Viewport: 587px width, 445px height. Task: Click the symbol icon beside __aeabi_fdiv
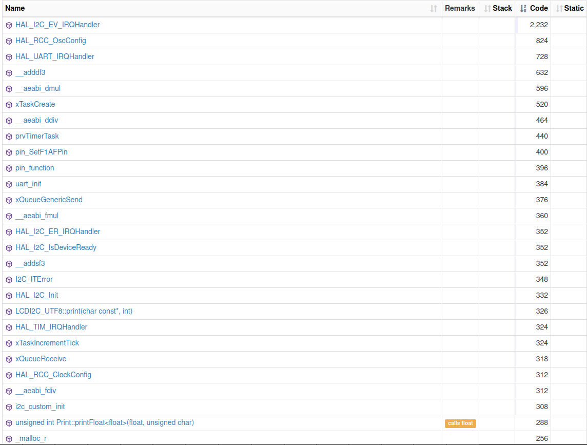pyautogui.click(x=9, y=391)
